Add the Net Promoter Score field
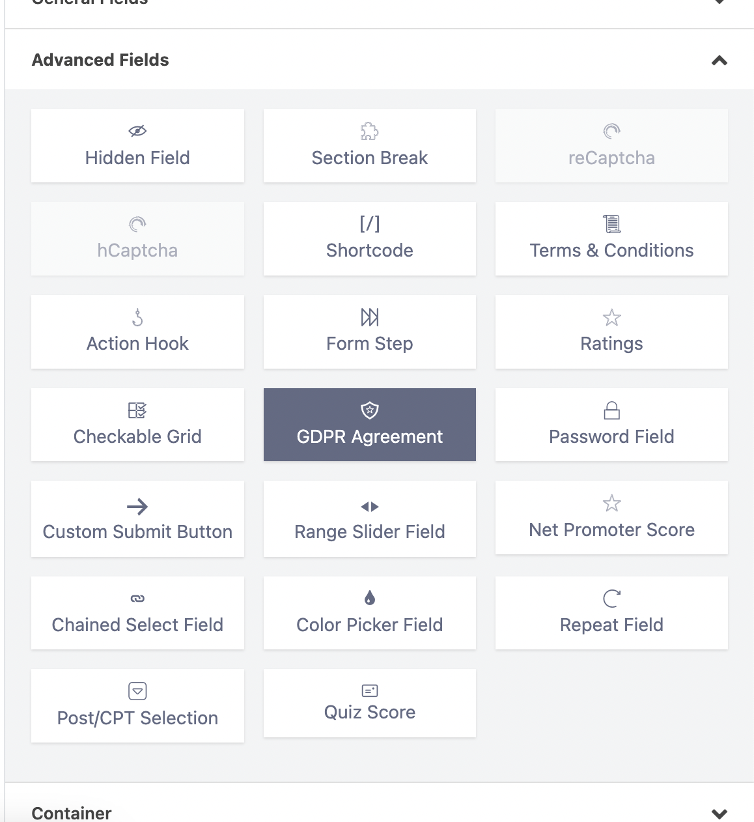Viewport: 754px width, 822px height. pyautogui.click(x=611, y=518)
